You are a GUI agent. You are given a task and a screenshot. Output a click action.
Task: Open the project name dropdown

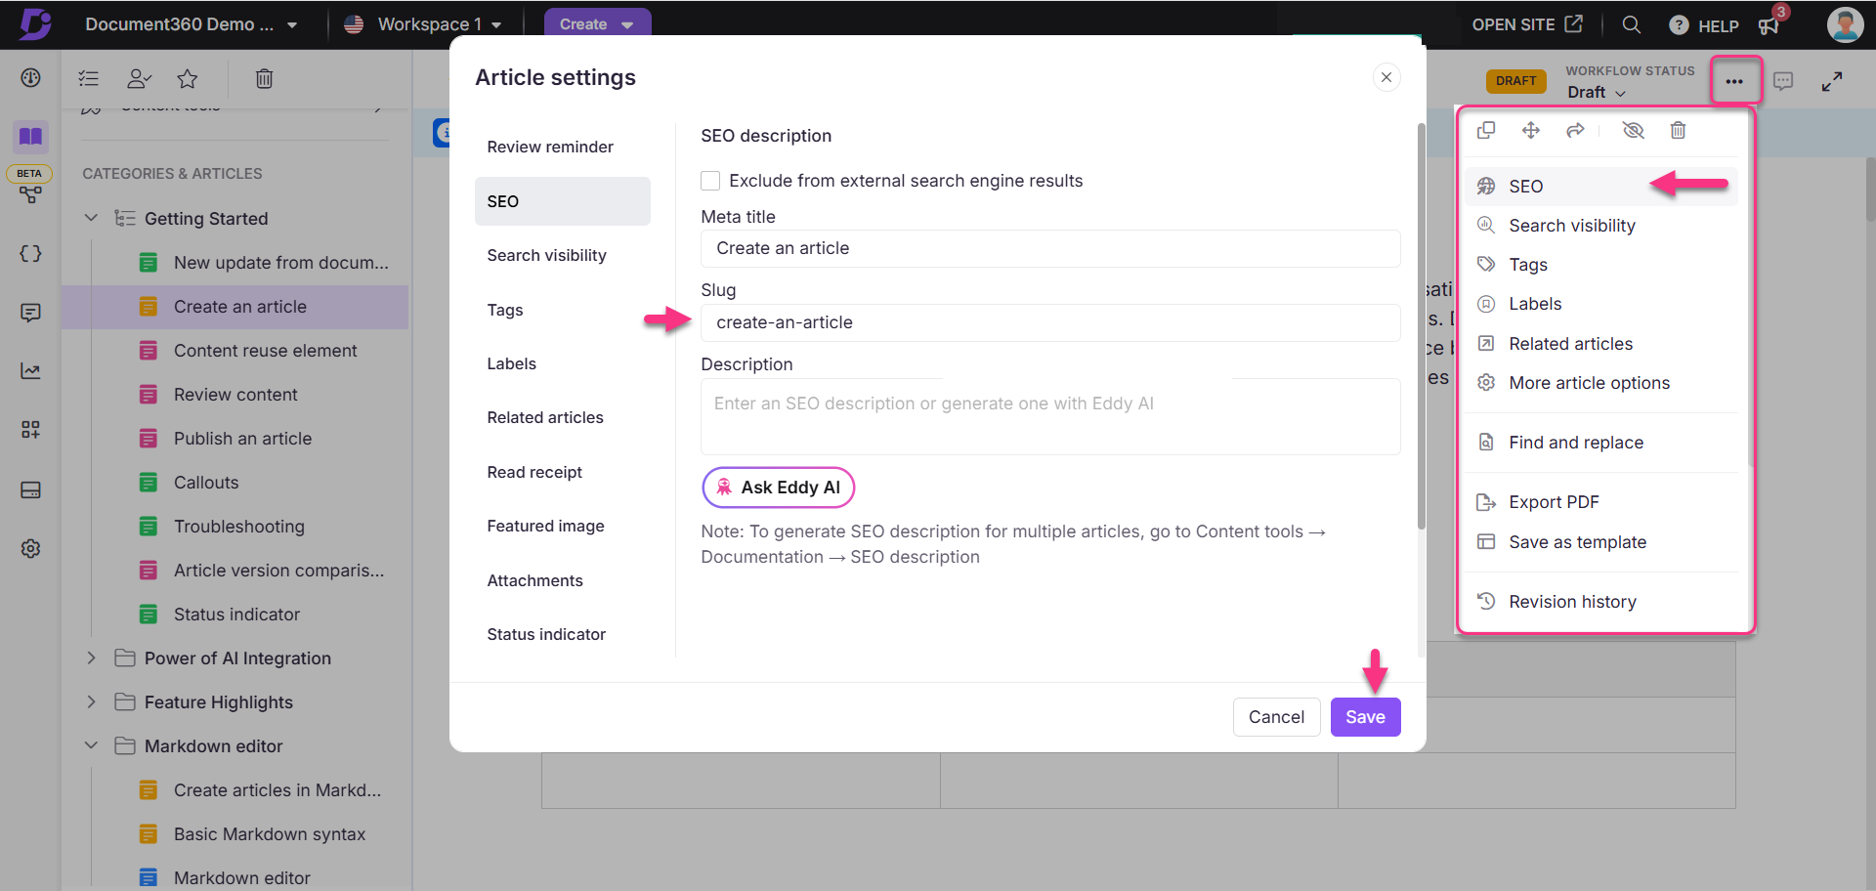(192, 24)
